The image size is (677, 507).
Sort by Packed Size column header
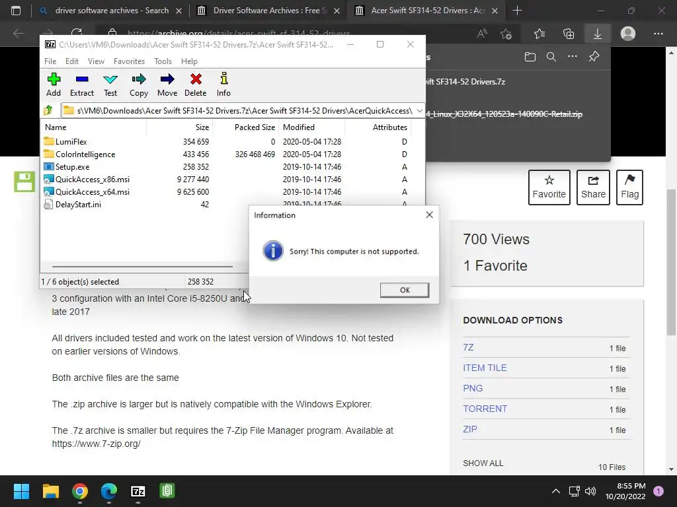(x=246, y=127)
